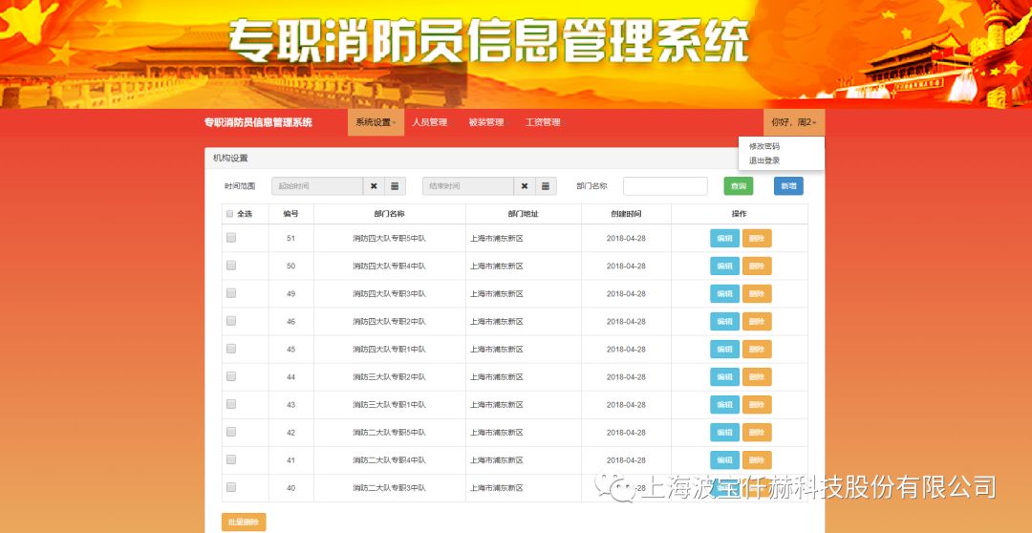Open the 人员管理 menu

click(x=429, y=122)
